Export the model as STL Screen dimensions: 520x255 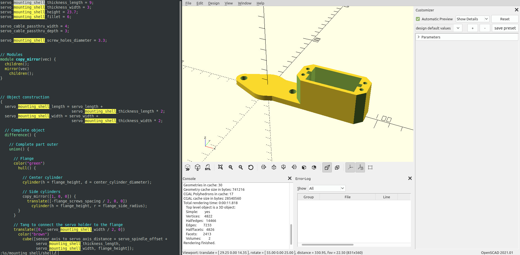coord(208,167)
